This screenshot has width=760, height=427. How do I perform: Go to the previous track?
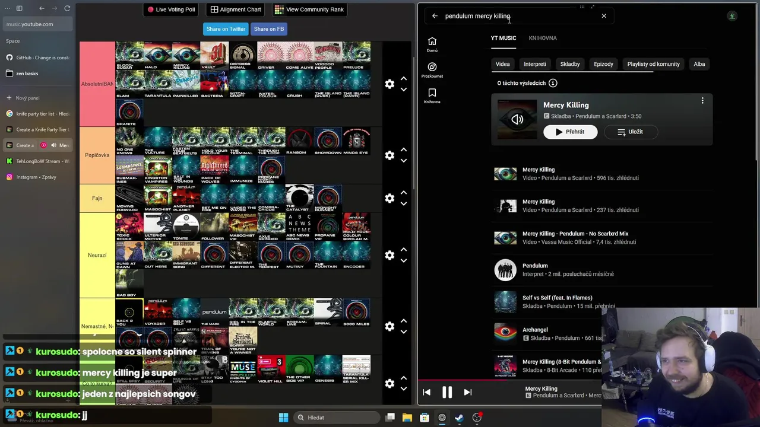[x=426, y=392]
